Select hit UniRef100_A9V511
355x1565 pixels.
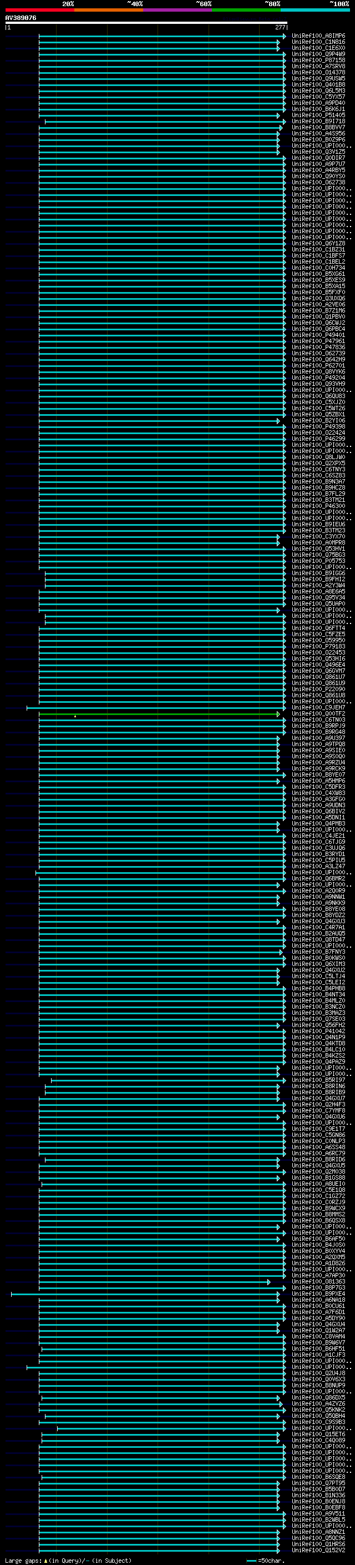pyautogui.click(x=318, y=1514)
